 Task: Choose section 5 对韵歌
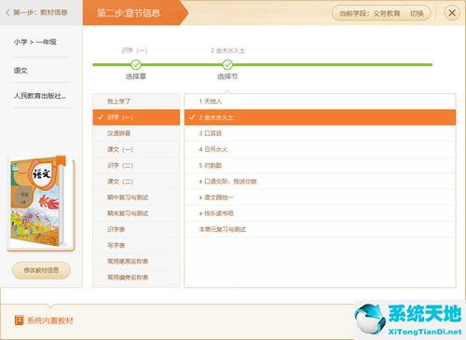point(320,166)
